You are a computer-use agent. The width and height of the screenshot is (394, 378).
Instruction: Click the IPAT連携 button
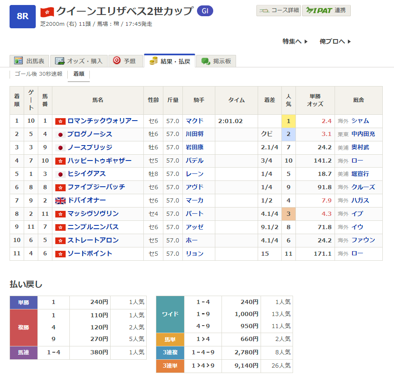tap(326, 10)
